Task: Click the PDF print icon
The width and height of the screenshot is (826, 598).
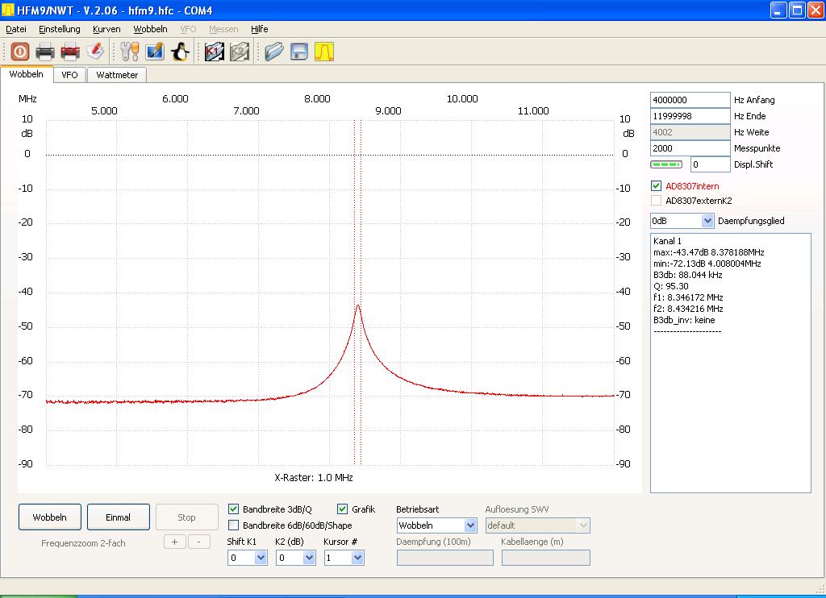Action: 70,52
